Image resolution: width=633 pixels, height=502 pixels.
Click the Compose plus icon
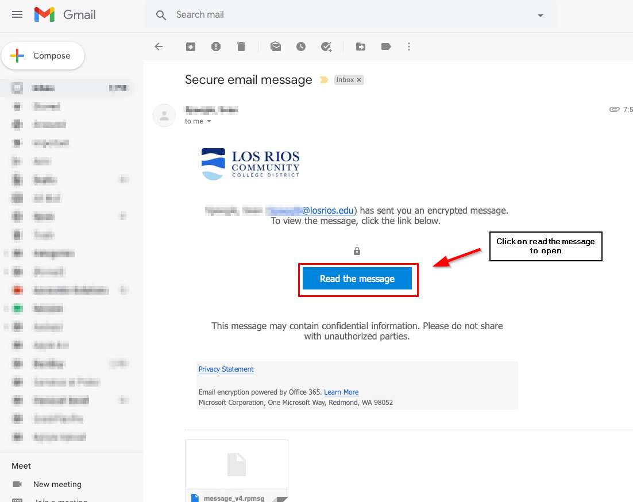click(x=17, y=56)
